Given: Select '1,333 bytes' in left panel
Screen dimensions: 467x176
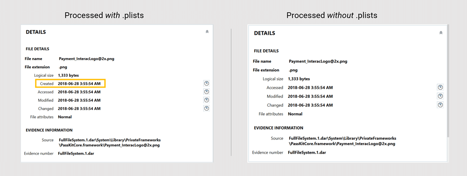Looking at the screenshot, I should (x=69, y=75).
